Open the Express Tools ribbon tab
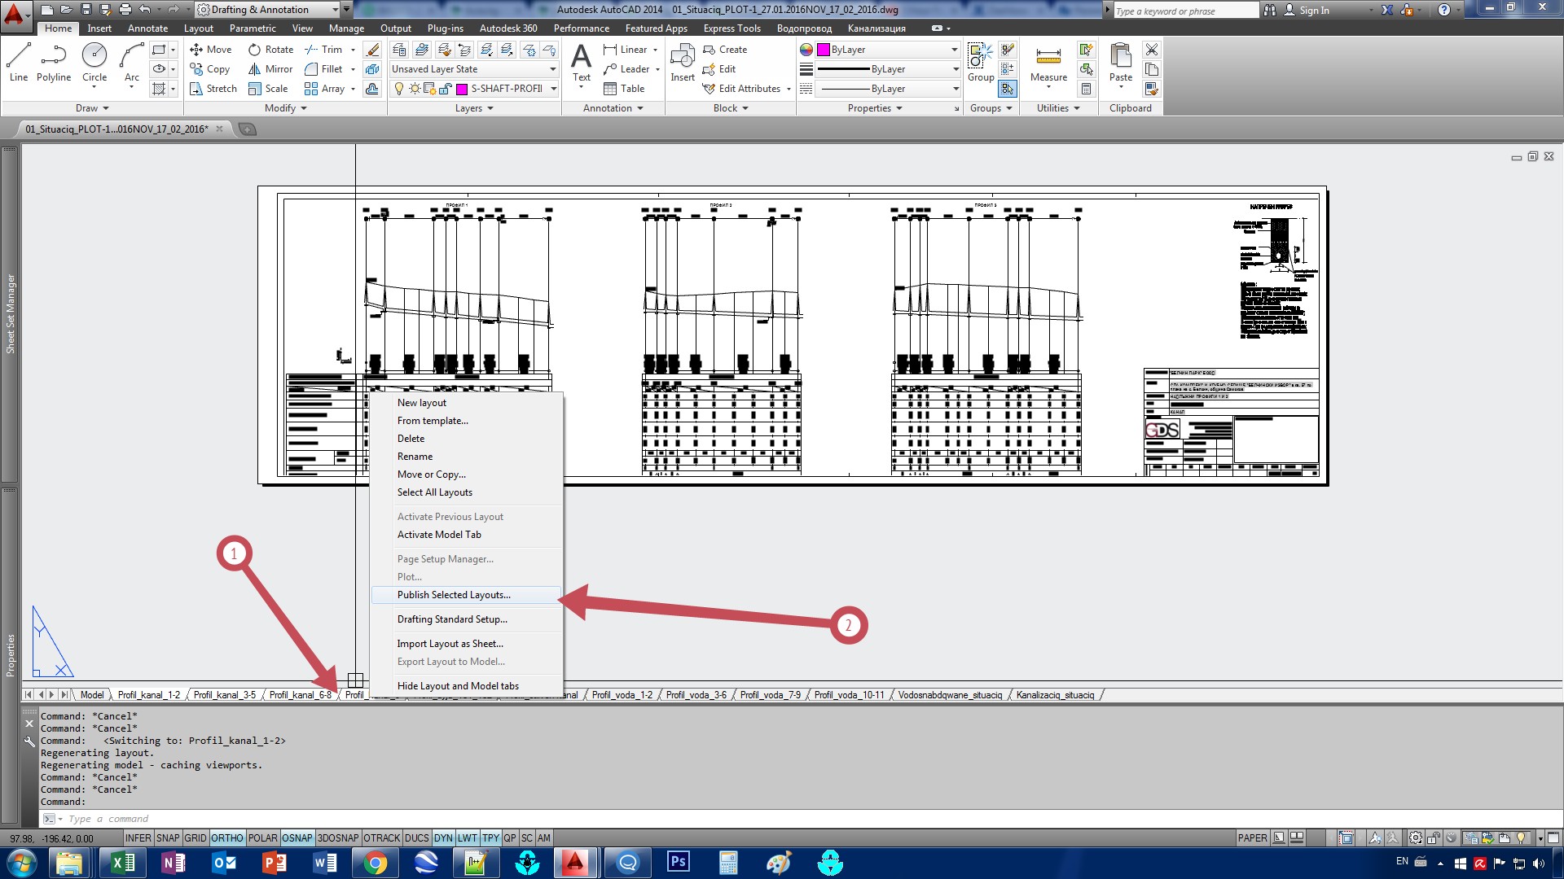The image size is (1564, 879). pyautogui.click(x=731, y=28)
